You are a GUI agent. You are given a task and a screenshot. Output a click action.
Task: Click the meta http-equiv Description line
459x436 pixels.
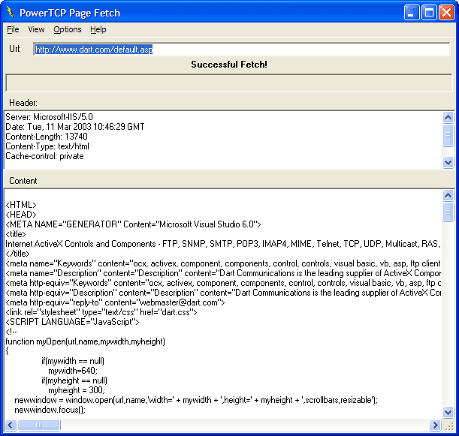coord(223,293)
